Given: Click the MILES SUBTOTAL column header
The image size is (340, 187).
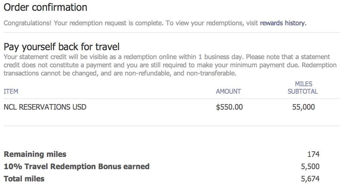Looking at the screenshot, I should [x=303, y=88].
